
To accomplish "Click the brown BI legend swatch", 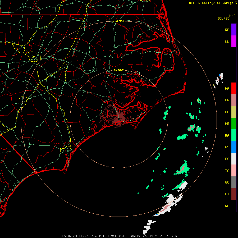I will [x=234, y=194].
